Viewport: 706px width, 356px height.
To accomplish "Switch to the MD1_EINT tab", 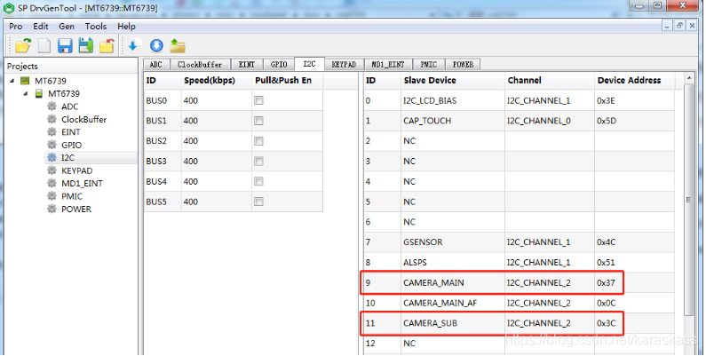I will point(388,64).
